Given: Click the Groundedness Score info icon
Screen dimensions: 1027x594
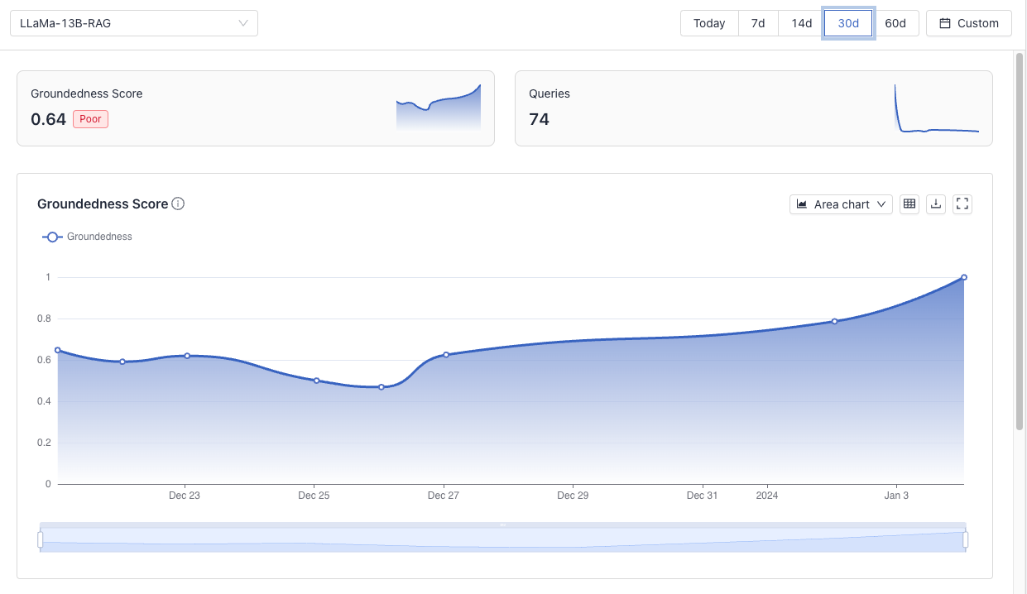Looking at the screenshot, I should point(178,204).
